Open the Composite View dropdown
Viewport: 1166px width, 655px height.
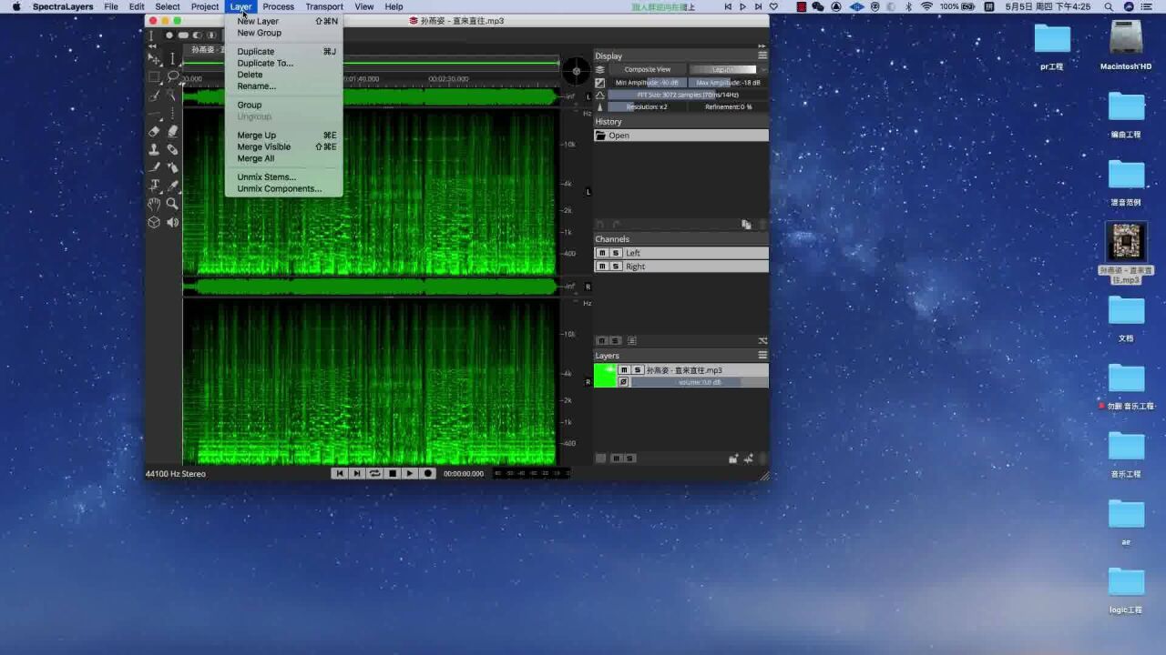647,69
